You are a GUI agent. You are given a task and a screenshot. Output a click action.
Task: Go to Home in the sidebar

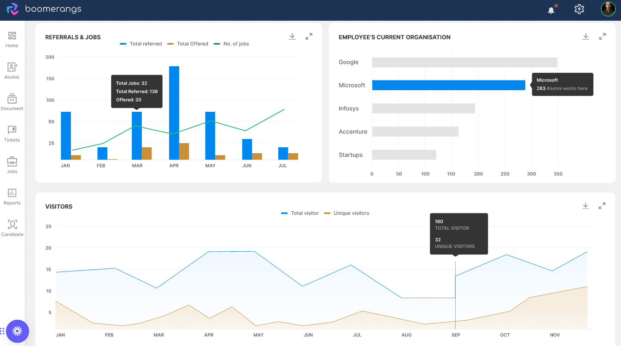point(12,40)
